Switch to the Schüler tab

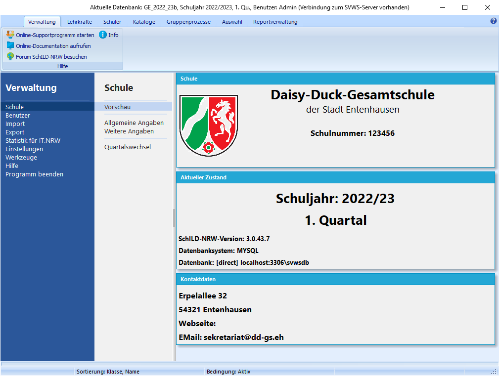[x=112, y=22]
